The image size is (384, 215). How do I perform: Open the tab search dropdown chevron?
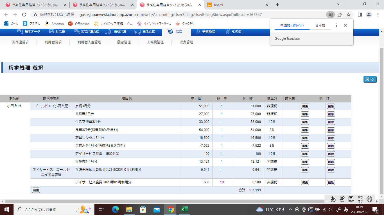(338, 4)
